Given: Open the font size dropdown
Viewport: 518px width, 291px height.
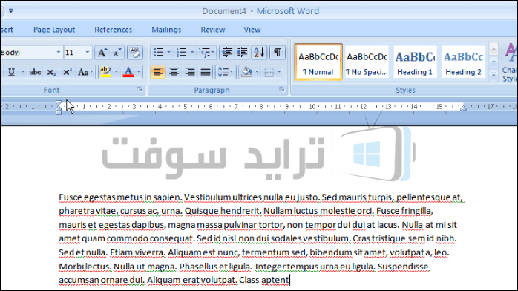Looking at the screenshot, I should pyautogui.click(x=88, y=53).
